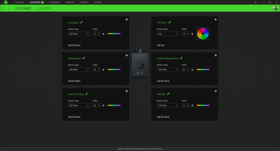The width and height of the screenshot is (280, 151).
Task: Show help for the UNUSED card
Action: tap(216, 91)
